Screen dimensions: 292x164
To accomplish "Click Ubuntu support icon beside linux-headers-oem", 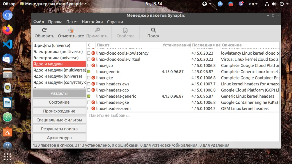I will point(93,108).
